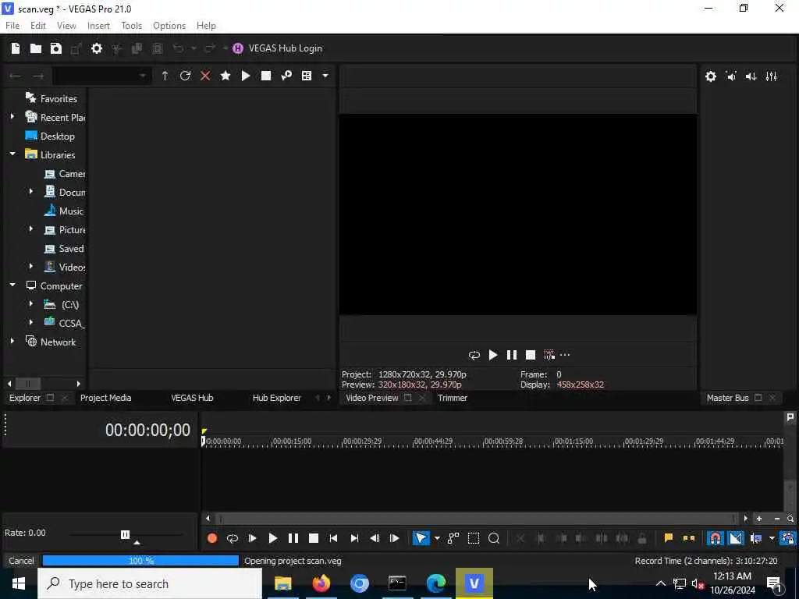Select the Zoom Edit tool magnifier
The width and height of the screenshot is (799, 599).
[494, 538]
